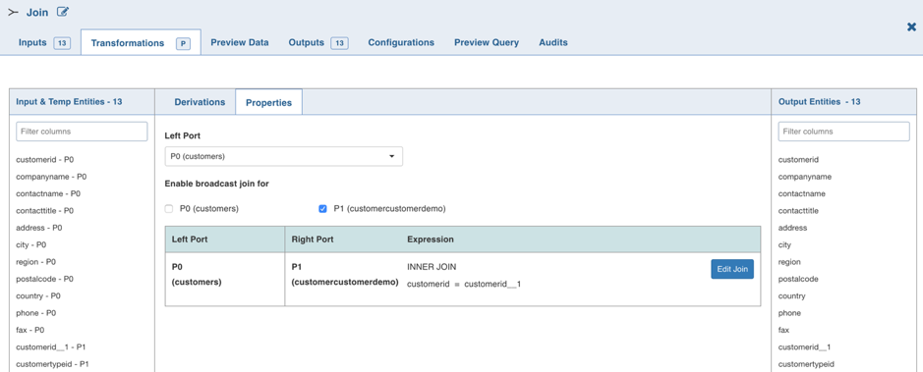This screenshot has height=372, width=923.
Task: Focus the input entities Filter columns field
Action: point(82,132)
